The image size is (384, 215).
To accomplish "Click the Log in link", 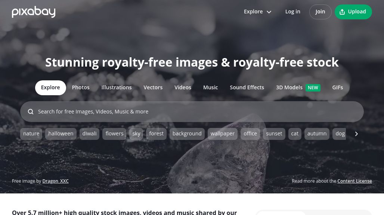I will (x=292, y=12).
